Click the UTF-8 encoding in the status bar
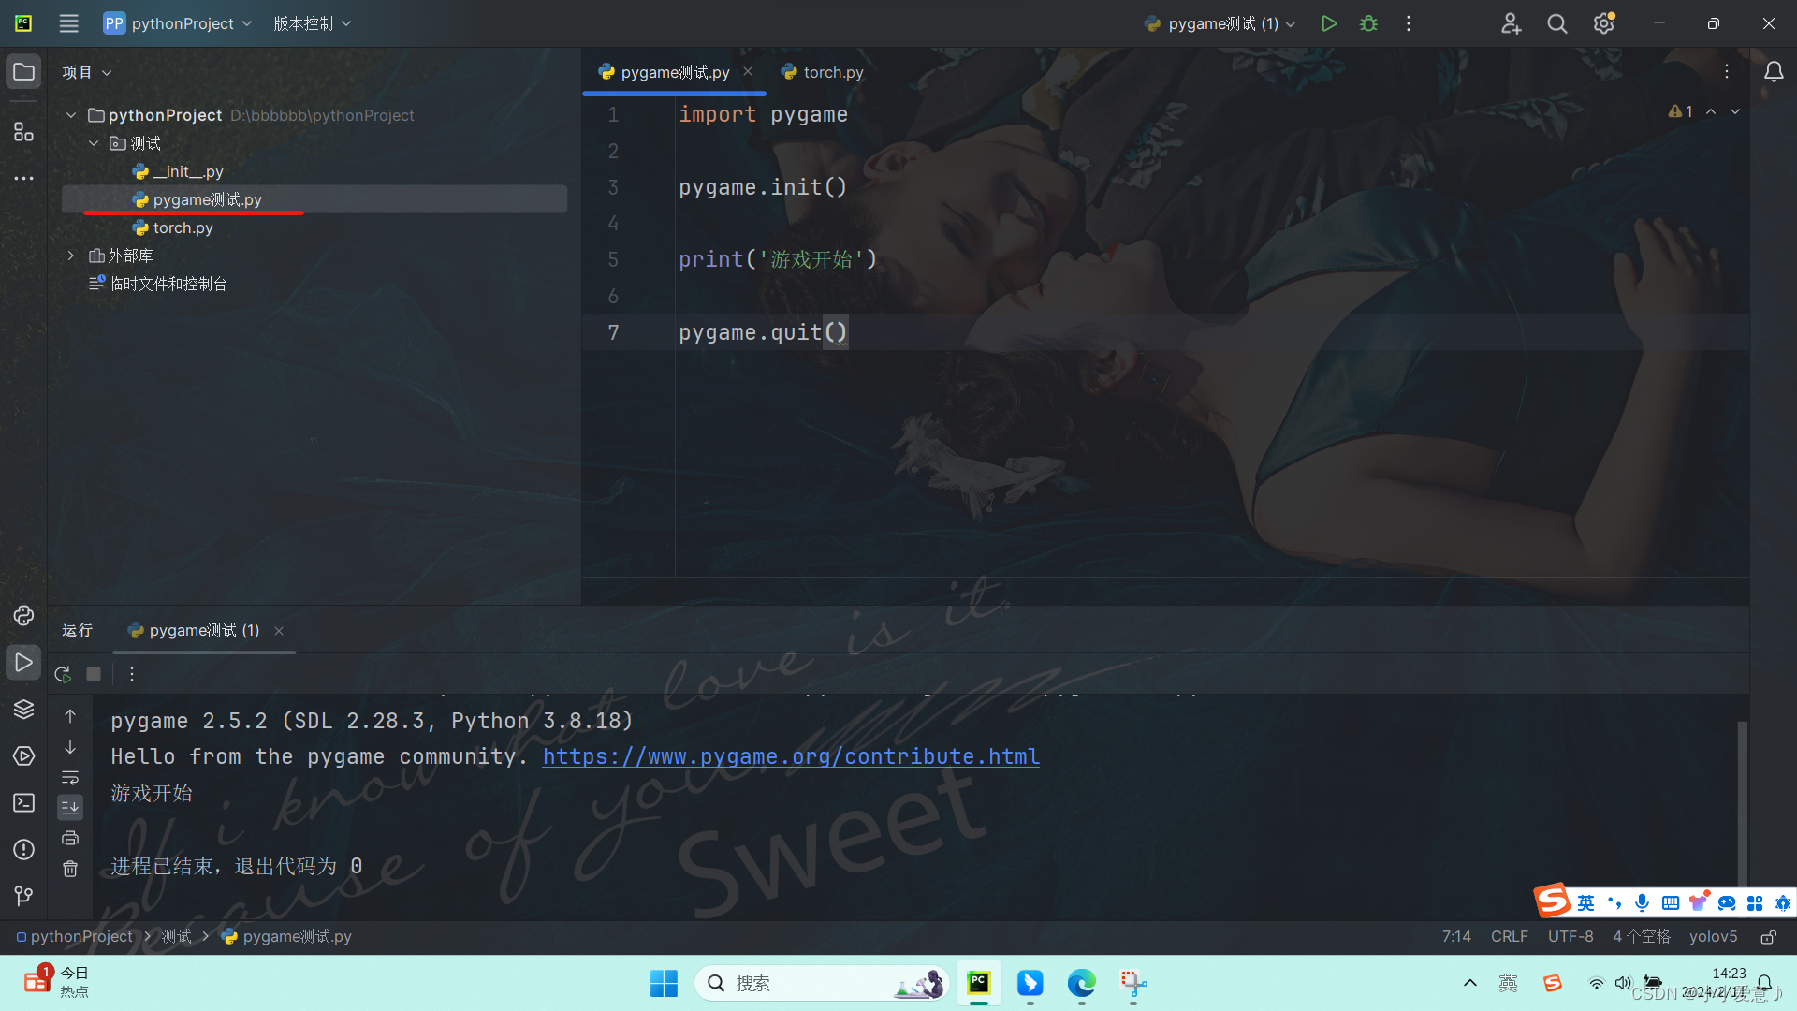The image size is (1797, 1011). point(1570,936)
